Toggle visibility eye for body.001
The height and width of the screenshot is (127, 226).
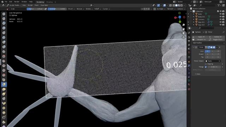tap(220, 17)
